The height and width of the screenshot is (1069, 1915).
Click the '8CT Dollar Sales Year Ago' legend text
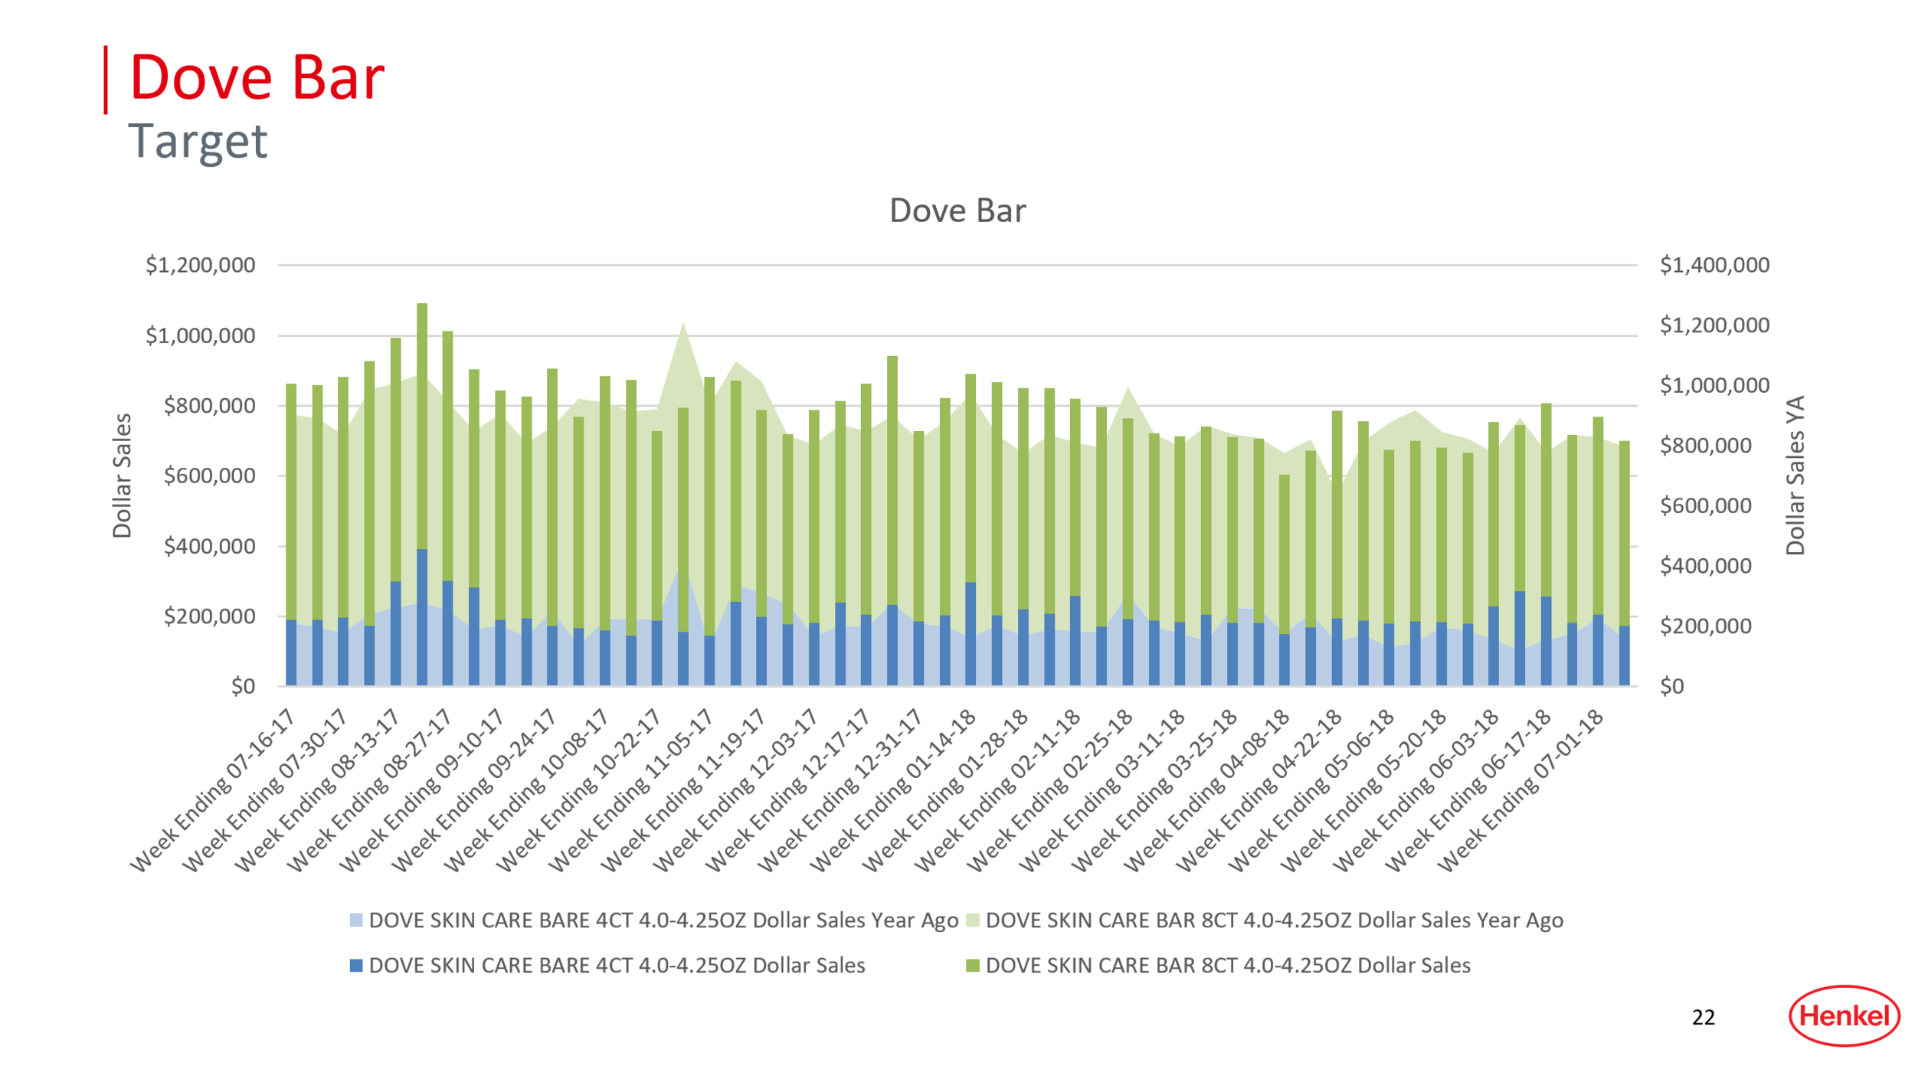click(x=1274, y=920)
